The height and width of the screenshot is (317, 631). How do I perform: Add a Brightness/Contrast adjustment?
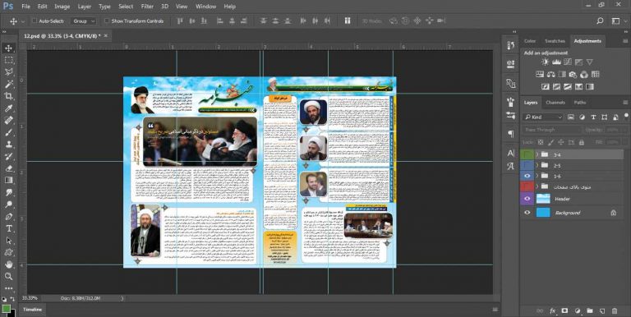(545, 62)
